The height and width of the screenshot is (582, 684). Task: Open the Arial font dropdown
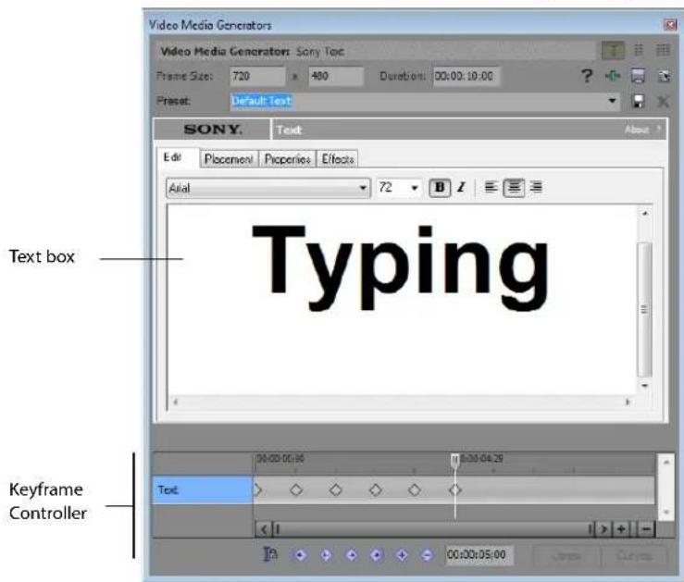(x=268, y=189)
